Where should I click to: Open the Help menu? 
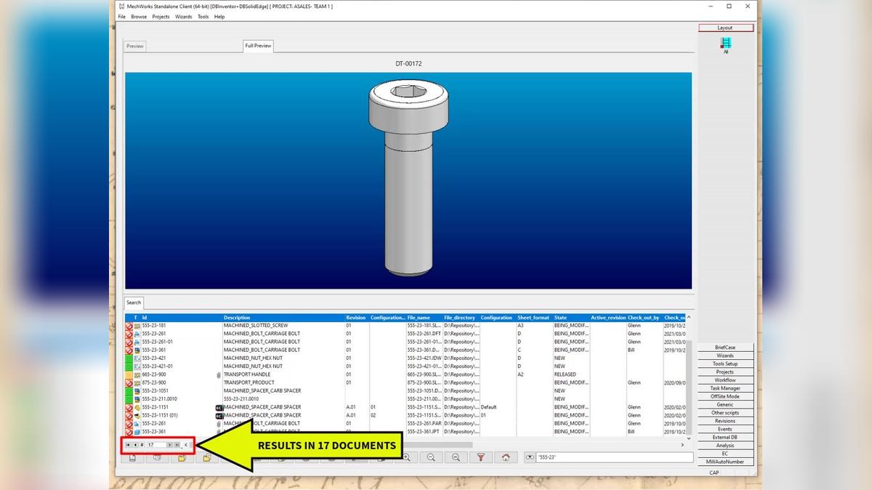[219, 17]
